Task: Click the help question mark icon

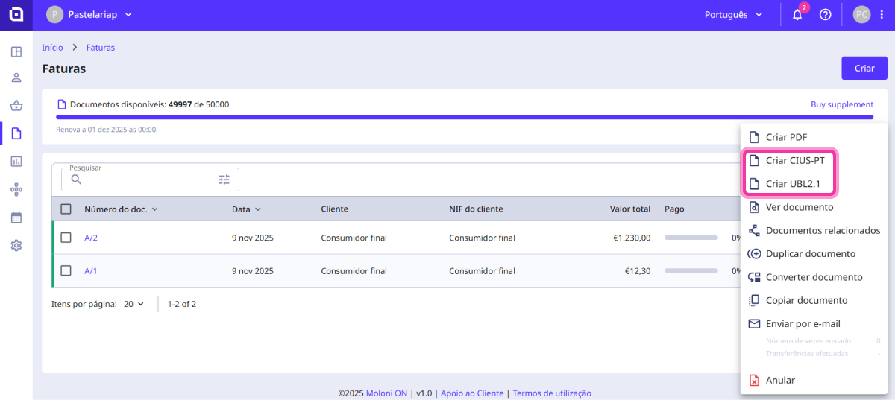Action: [x=825, y=15]
